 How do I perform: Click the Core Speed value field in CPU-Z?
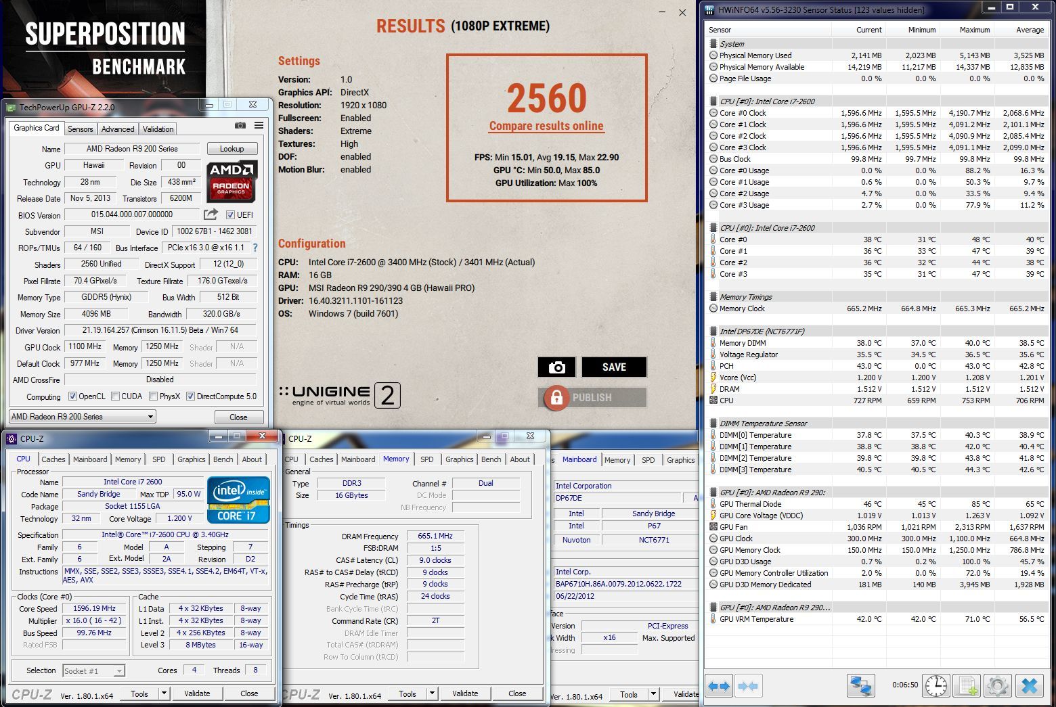coord(94,608)
